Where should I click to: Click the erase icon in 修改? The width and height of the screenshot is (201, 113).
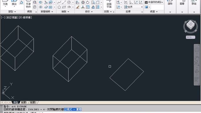pyautogui.click(x=78, y=7)
